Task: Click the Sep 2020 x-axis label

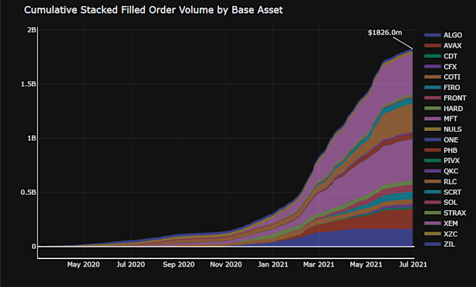Action: pos(179,264)
